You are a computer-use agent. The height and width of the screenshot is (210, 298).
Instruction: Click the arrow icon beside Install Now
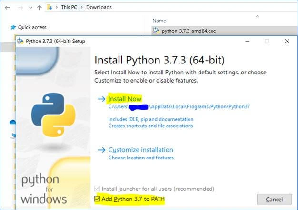[101, 99]
